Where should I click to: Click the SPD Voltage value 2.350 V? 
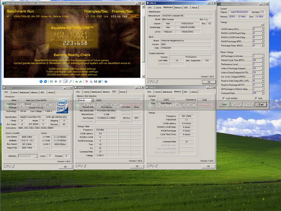tap(100, 155)
